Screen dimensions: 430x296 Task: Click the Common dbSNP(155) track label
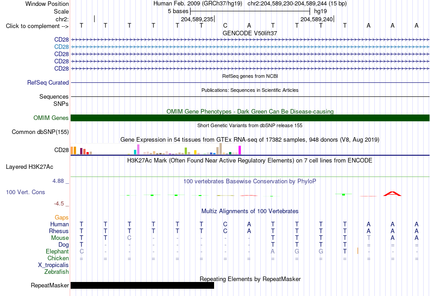(x=40, y=132)
